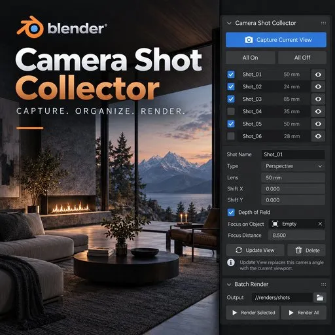The width and height of the screenshot is (335, 335).
Task: Click the drag-handle dots of Batch Render panel
Action: 323,285
